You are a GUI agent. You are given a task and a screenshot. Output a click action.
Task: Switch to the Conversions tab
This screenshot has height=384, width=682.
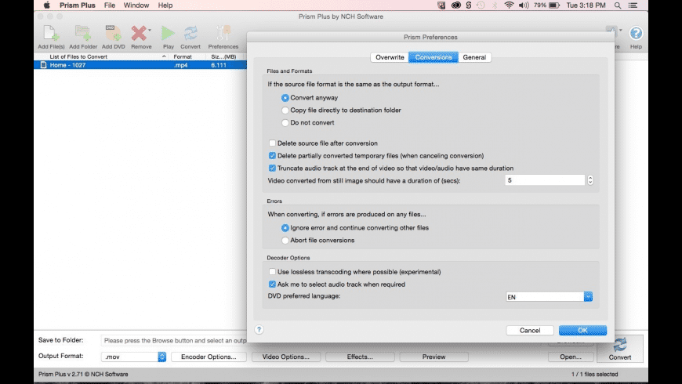click(434, 57)
